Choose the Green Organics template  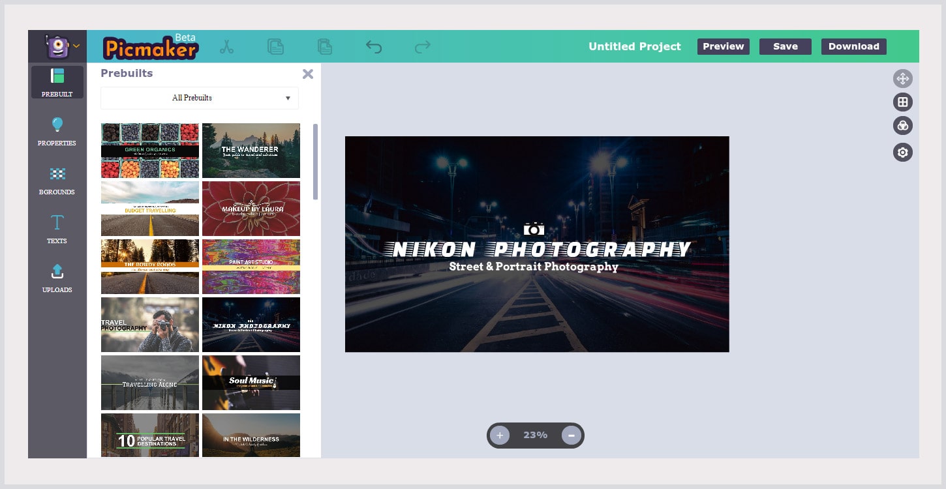[150, 151]
